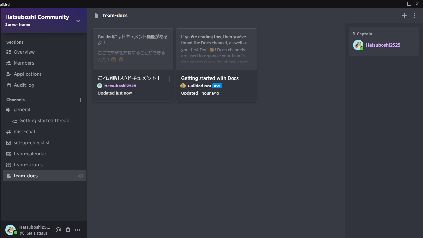The image size is (423, 238).
Task: Open mentions with the @ icon
Action: [58, 230]
